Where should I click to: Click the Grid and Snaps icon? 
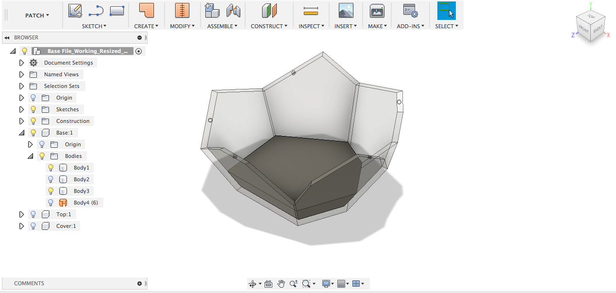pyautogui.click(x=341, y=284)
